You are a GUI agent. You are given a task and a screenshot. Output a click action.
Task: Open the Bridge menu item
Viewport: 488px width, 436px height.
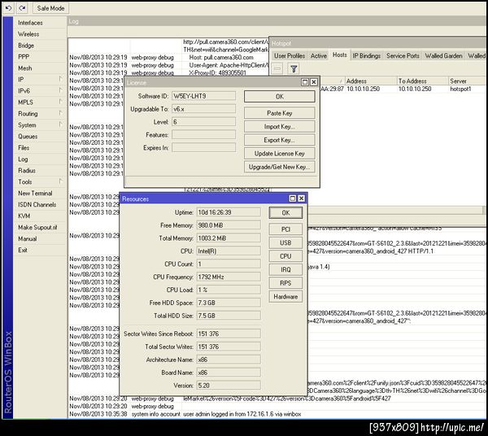click(x=26, y=46)
